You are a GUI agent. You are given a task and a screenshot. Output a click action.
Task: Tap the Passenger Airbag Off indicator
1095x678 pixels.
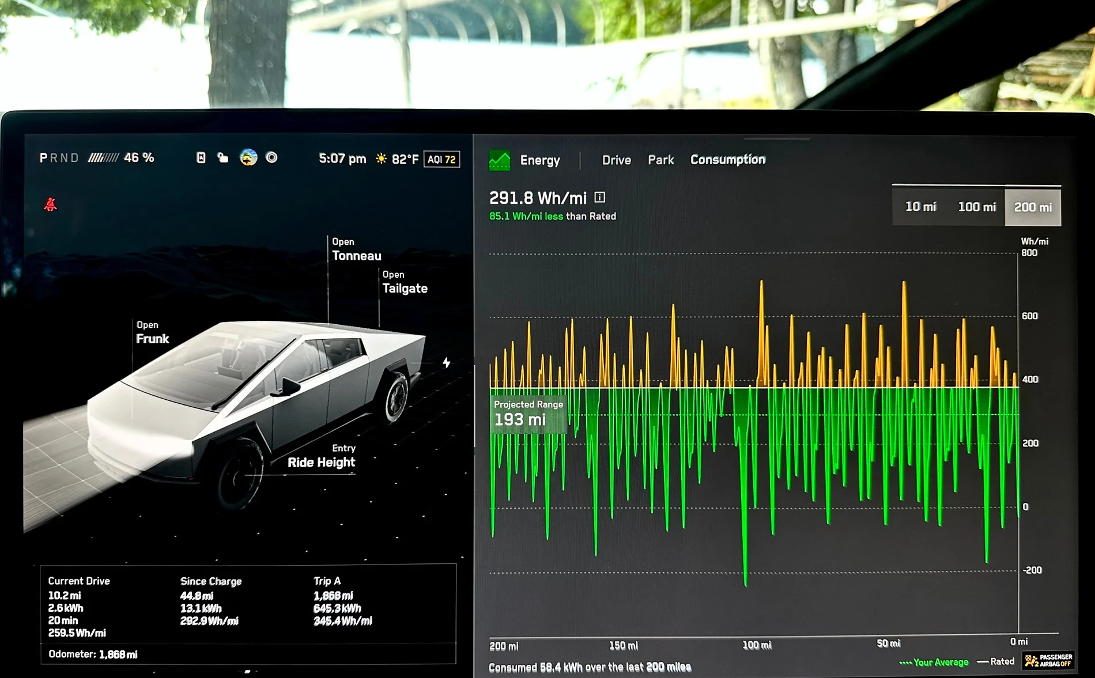[1048, 660]
